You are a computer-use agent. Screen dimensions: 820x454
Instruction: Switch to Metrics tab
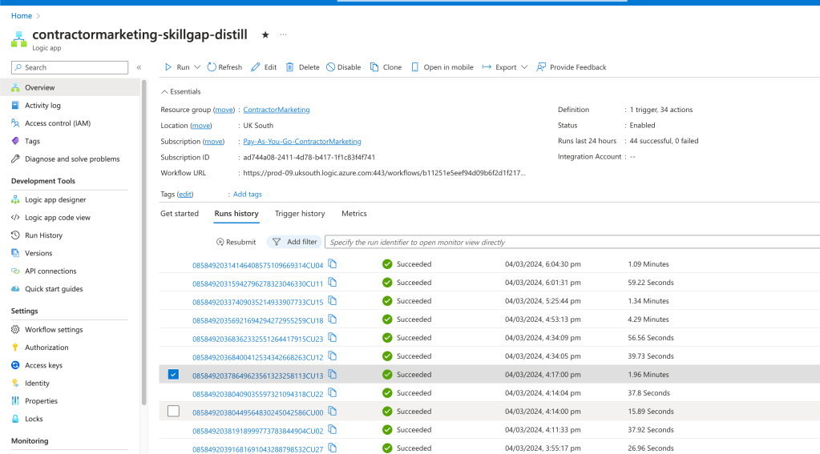[x=354, y=214]
